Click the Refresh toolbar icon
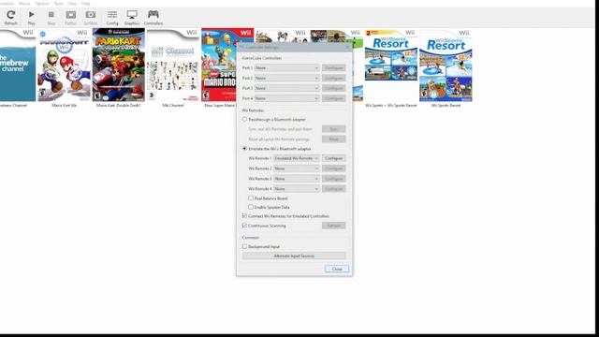The height and width of the screenshot is (337, 599). coord(10,17)
